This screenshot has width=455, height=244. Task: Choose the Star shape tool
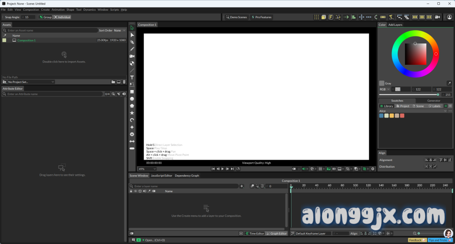click(x=132, y=113)
